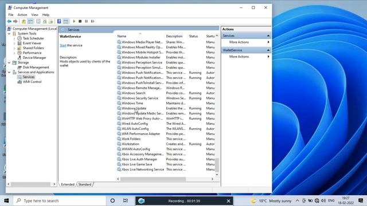Select Event Viewer in the tree
This screenshot has height=206, width=367.
pos(32,43)
